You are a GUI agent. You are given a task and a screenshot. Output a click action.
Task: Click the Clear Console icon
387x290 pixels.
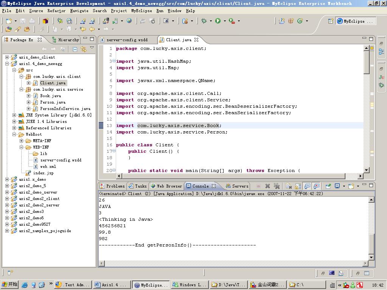coord(289,186)
